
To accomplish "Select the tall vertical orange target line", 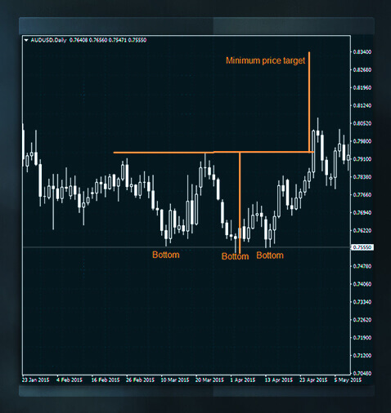I will point(309,102).
